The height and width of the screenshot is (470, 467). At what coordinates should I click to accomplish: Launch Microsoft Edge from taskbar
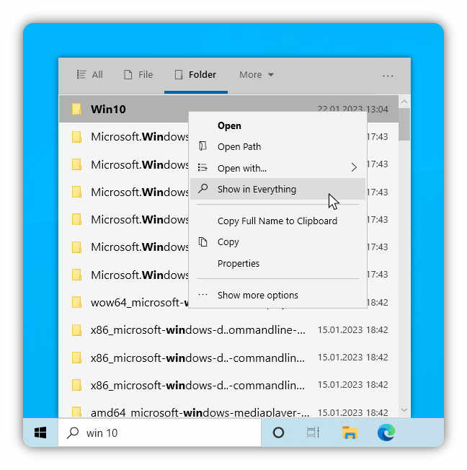coord(386,433)
